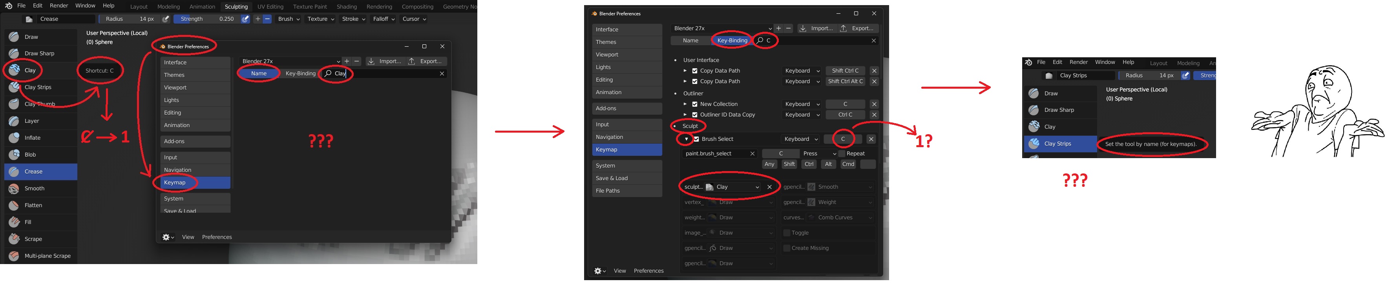Select the Inflate sculpt brush
The width and height of the screenshot is (1399, 288).
pos(41,138)
